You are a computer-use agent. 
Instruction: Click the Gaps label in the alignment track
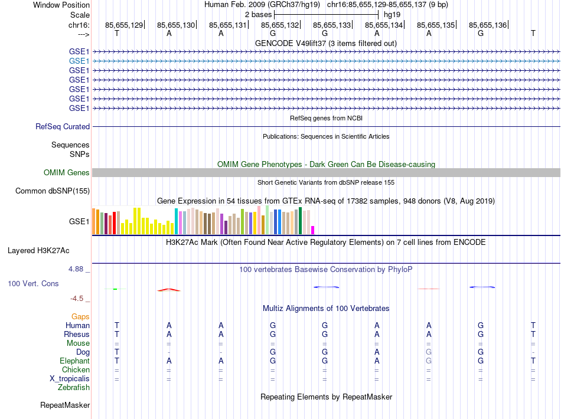point(81,317)
